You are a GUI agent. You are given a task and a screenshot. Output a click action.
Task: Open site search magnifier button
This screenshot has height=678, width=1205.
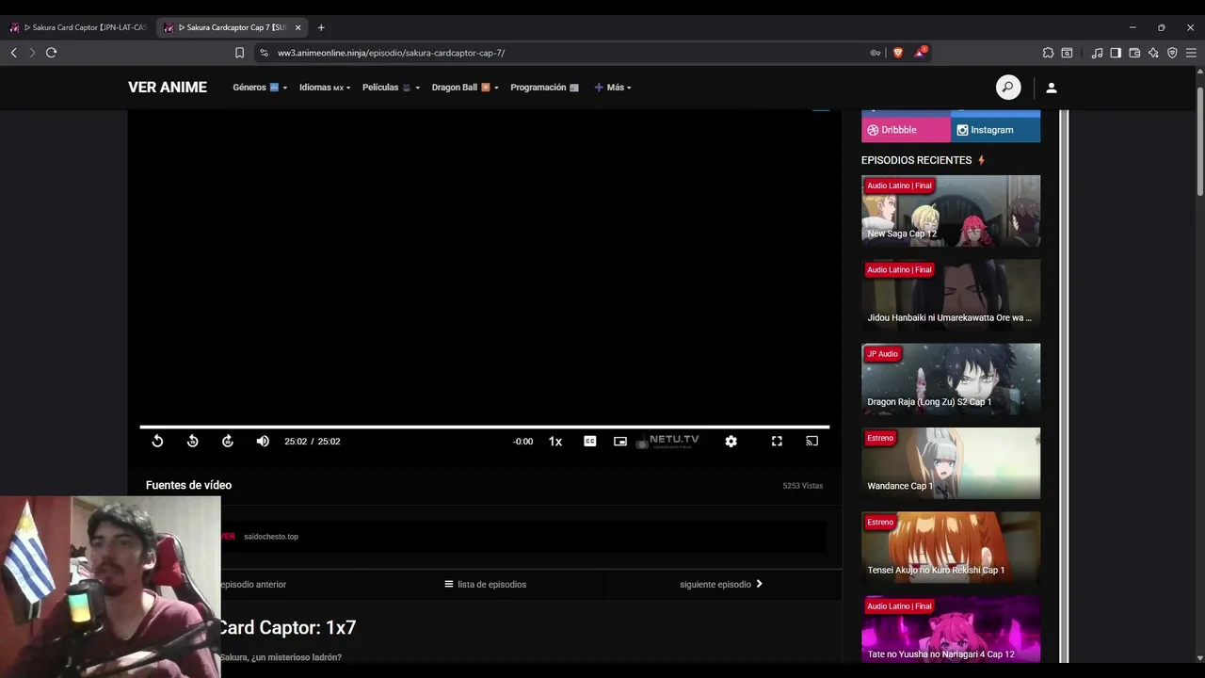[1008, 88]
